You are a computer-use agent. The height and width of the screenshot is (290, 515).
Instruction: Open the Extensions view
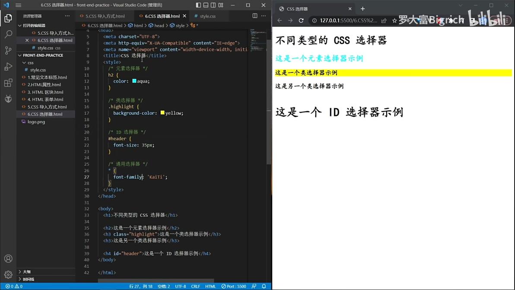pos(8,83)
